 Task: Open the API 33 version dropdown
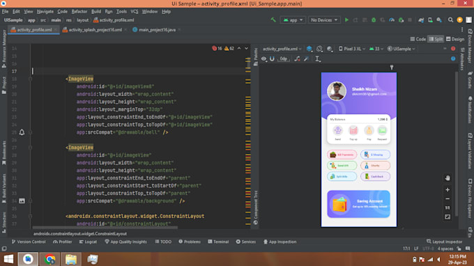(x=376, y=49)
